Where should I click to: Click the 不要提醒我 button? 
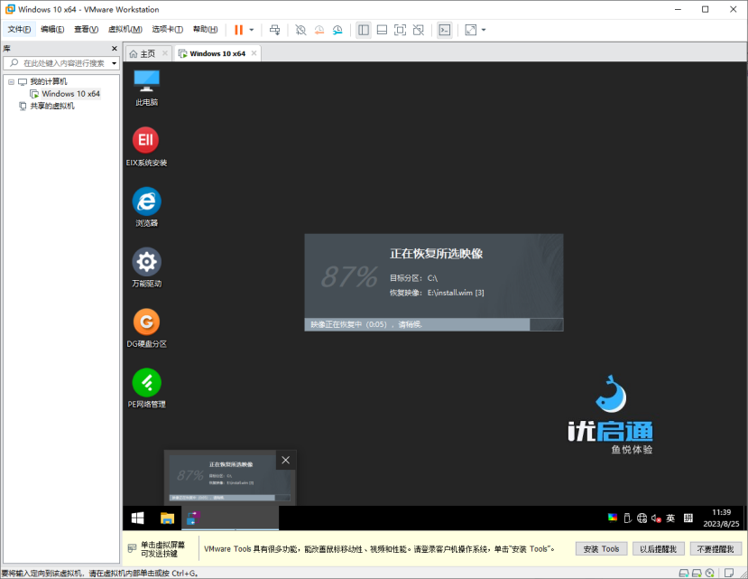(716, 549)
